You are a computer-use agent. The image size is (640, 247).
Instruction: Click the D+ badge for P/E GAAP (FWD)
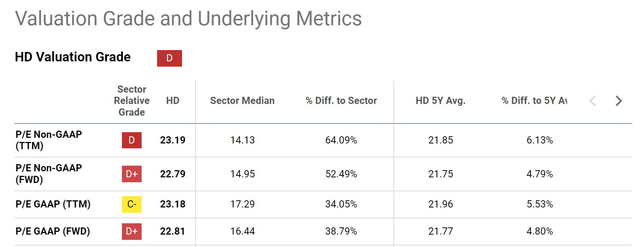pyautogui.click(x=131, y=231)
